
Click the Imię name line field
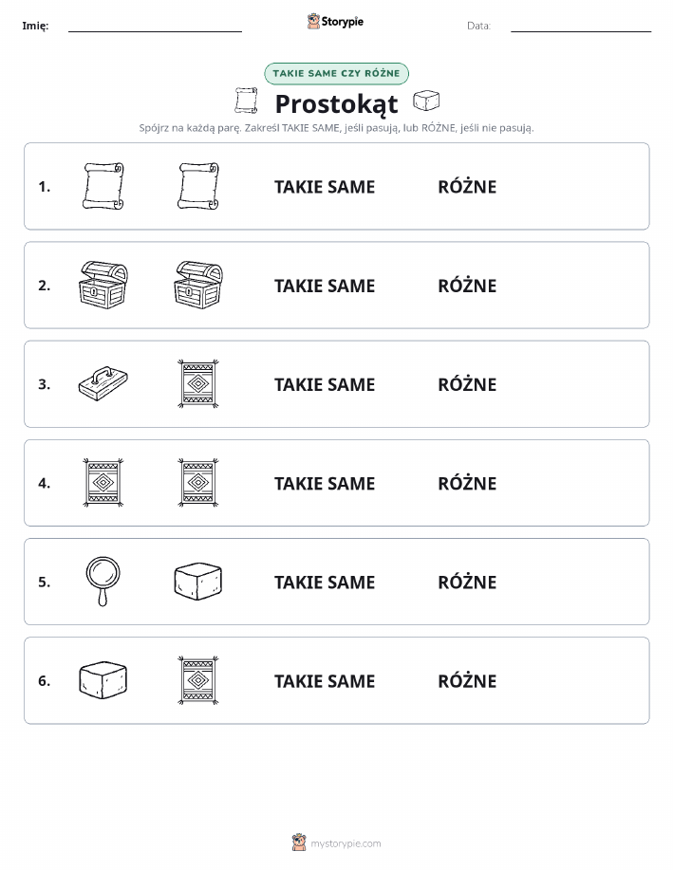(x=155, y=26)
